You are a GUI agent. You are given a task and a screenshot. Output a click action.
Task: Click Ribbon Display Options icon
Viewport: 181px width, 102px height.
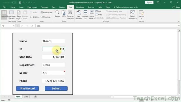pyautogui.click(x=158, y=2)
